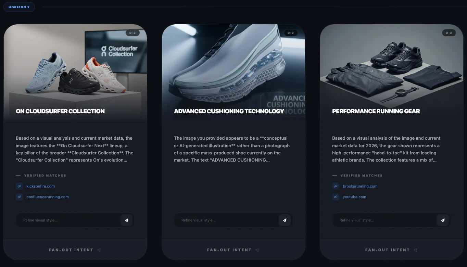Select the Horizon 2 pill label
This screenshot has width=467, height=267.
(x=19, y=7)
